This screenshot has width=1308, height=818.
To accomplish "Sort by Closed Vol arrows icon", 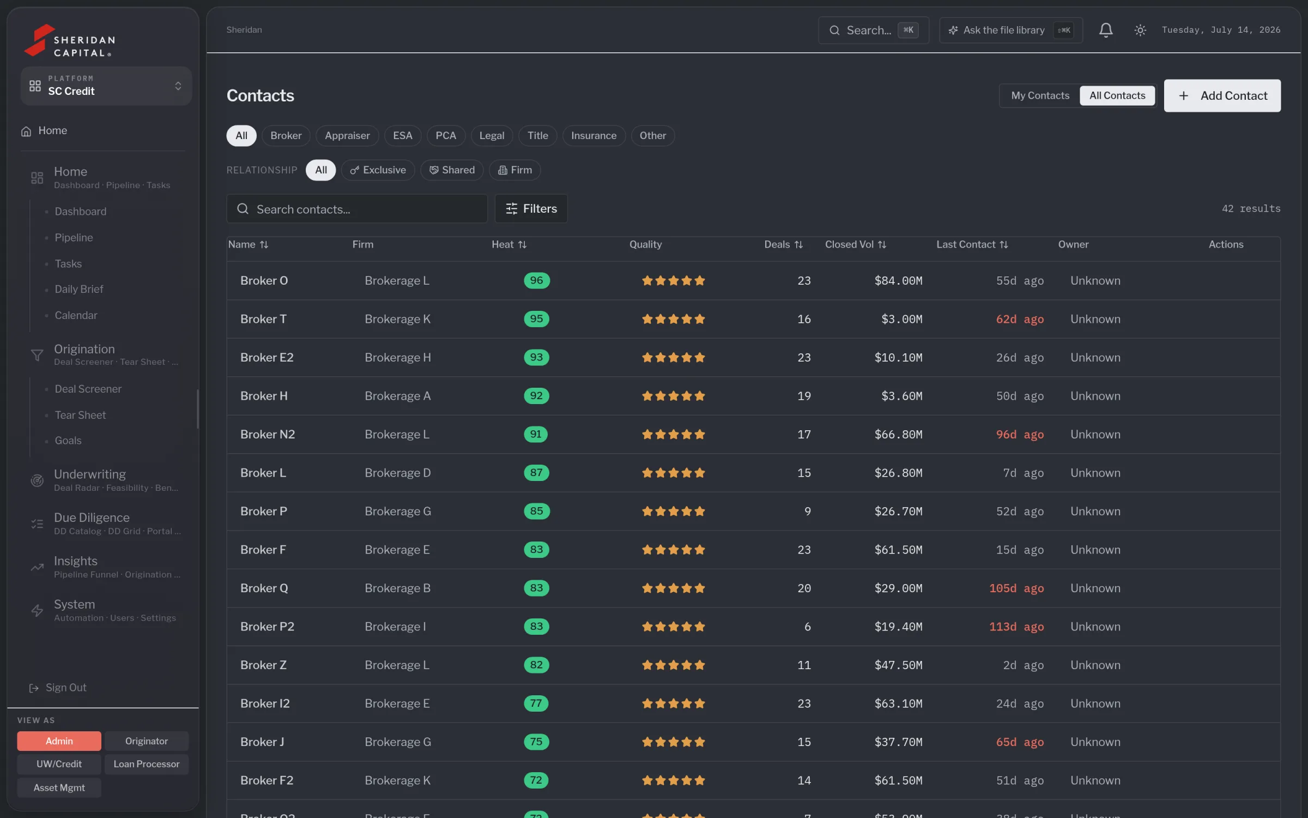I will pyautogui.click(x=882, y=244).
